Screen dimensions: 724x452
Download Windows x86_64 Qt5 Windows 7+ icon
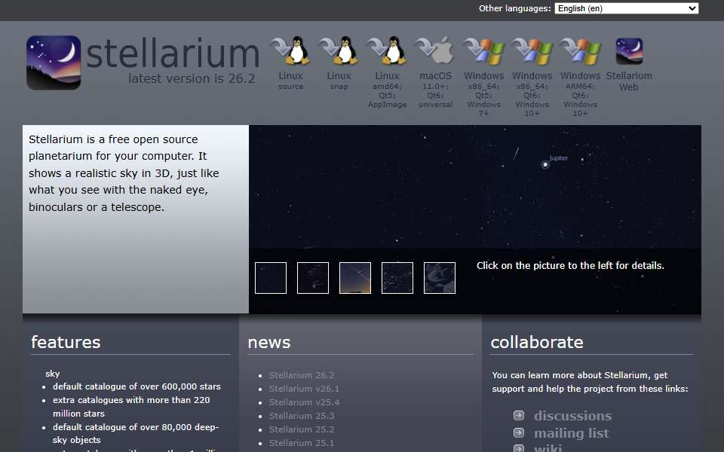pos(483,50)
